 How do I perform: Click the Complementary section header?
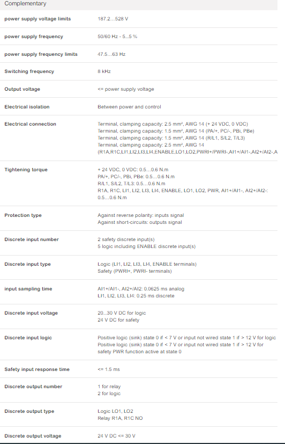coord(25,4)
